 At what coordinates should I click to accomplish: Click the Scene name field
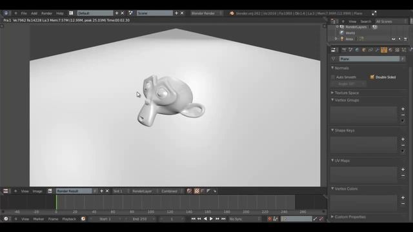coord(155,13)
